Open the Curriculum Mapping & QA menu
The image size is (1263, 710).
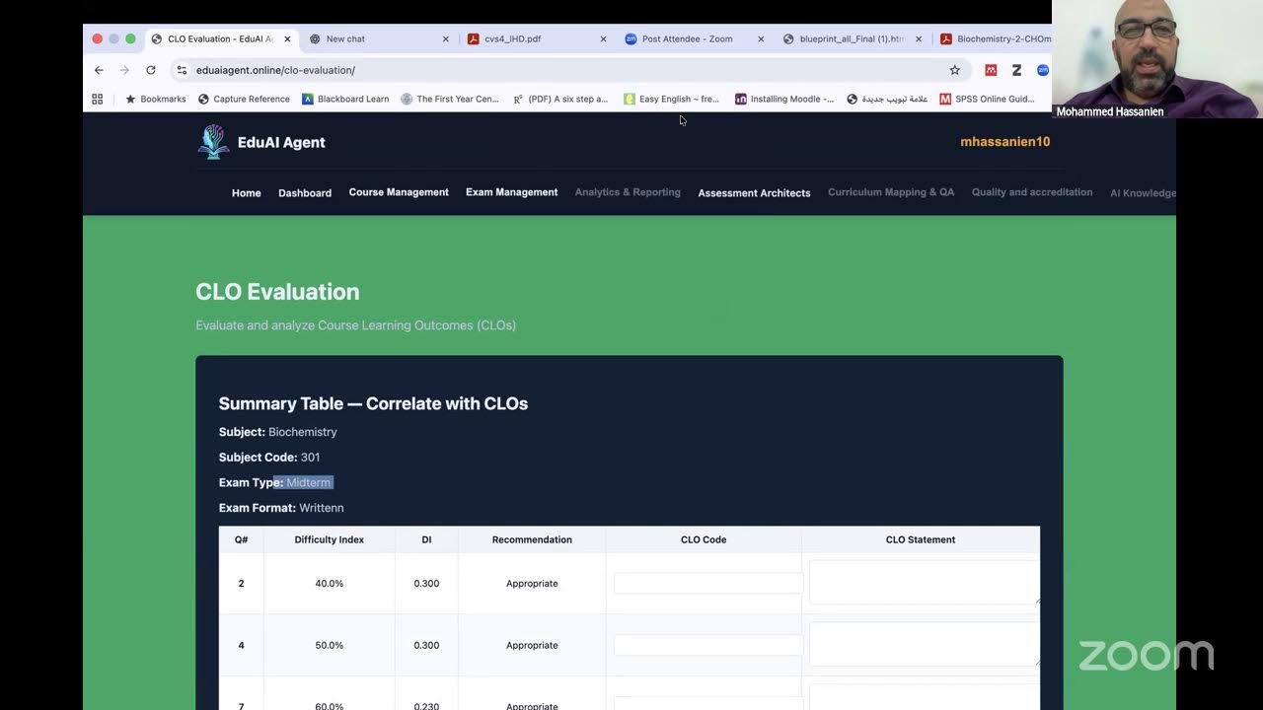pos(891,192)
